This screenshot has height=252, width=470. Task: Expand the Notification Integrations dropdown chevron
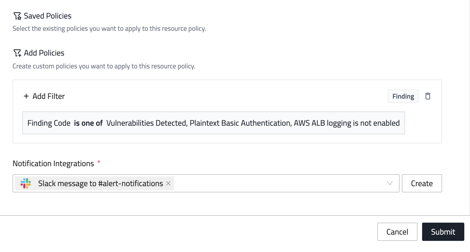point(390,183)
